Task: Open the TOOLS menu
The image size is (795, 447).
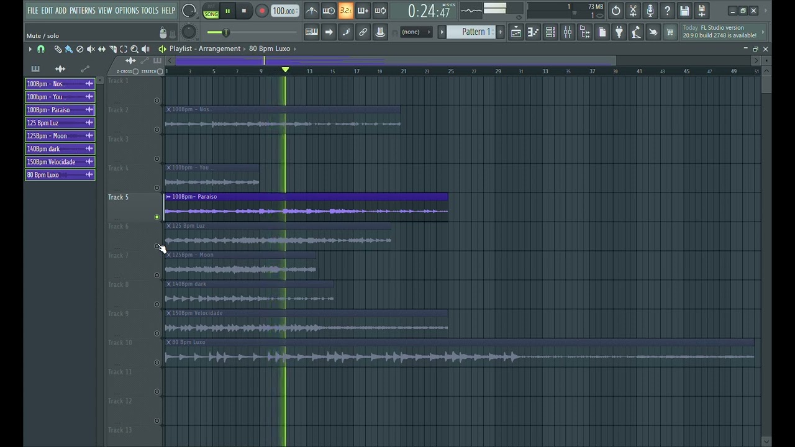Action: (x=150, y=11)
